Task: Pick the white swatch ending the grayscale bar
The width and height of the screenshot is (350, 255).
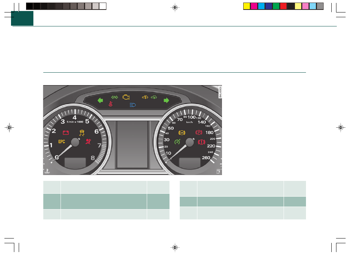Action: [103, 6]
